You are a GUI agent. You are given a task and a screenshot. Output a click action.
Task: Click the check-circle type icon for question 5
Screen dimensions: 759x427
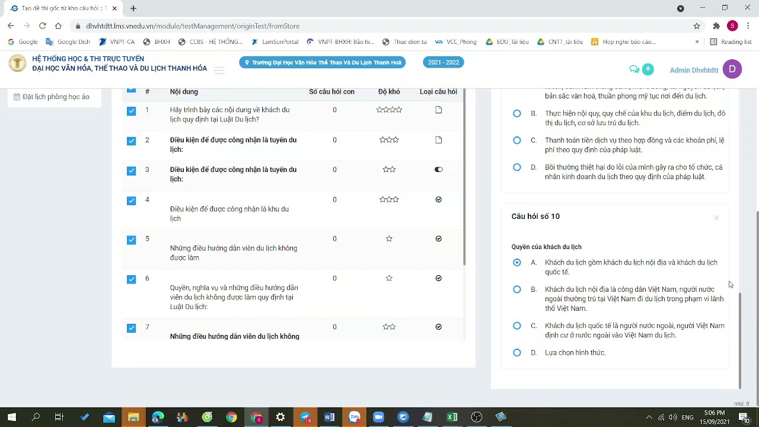click(439, 238)
